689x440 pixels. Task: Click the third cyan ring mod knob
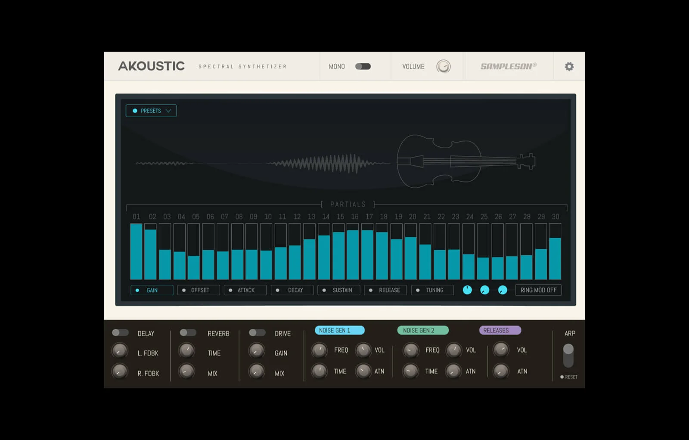[x=503, y=290]
